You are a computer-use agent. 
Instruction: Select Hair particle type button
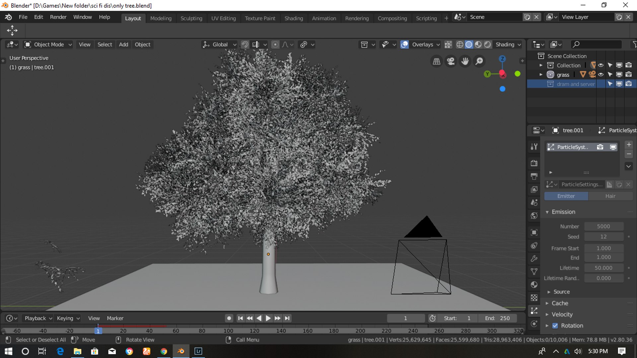pyautogui.click(x=610, y=196)
